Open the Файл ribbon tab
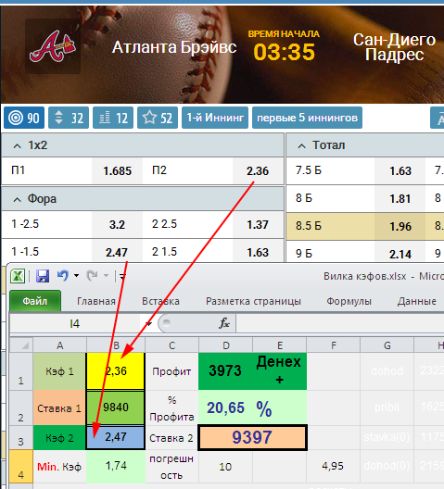Image resolution: width=444 pixels, height=489 pixels. tap(35, 301)
